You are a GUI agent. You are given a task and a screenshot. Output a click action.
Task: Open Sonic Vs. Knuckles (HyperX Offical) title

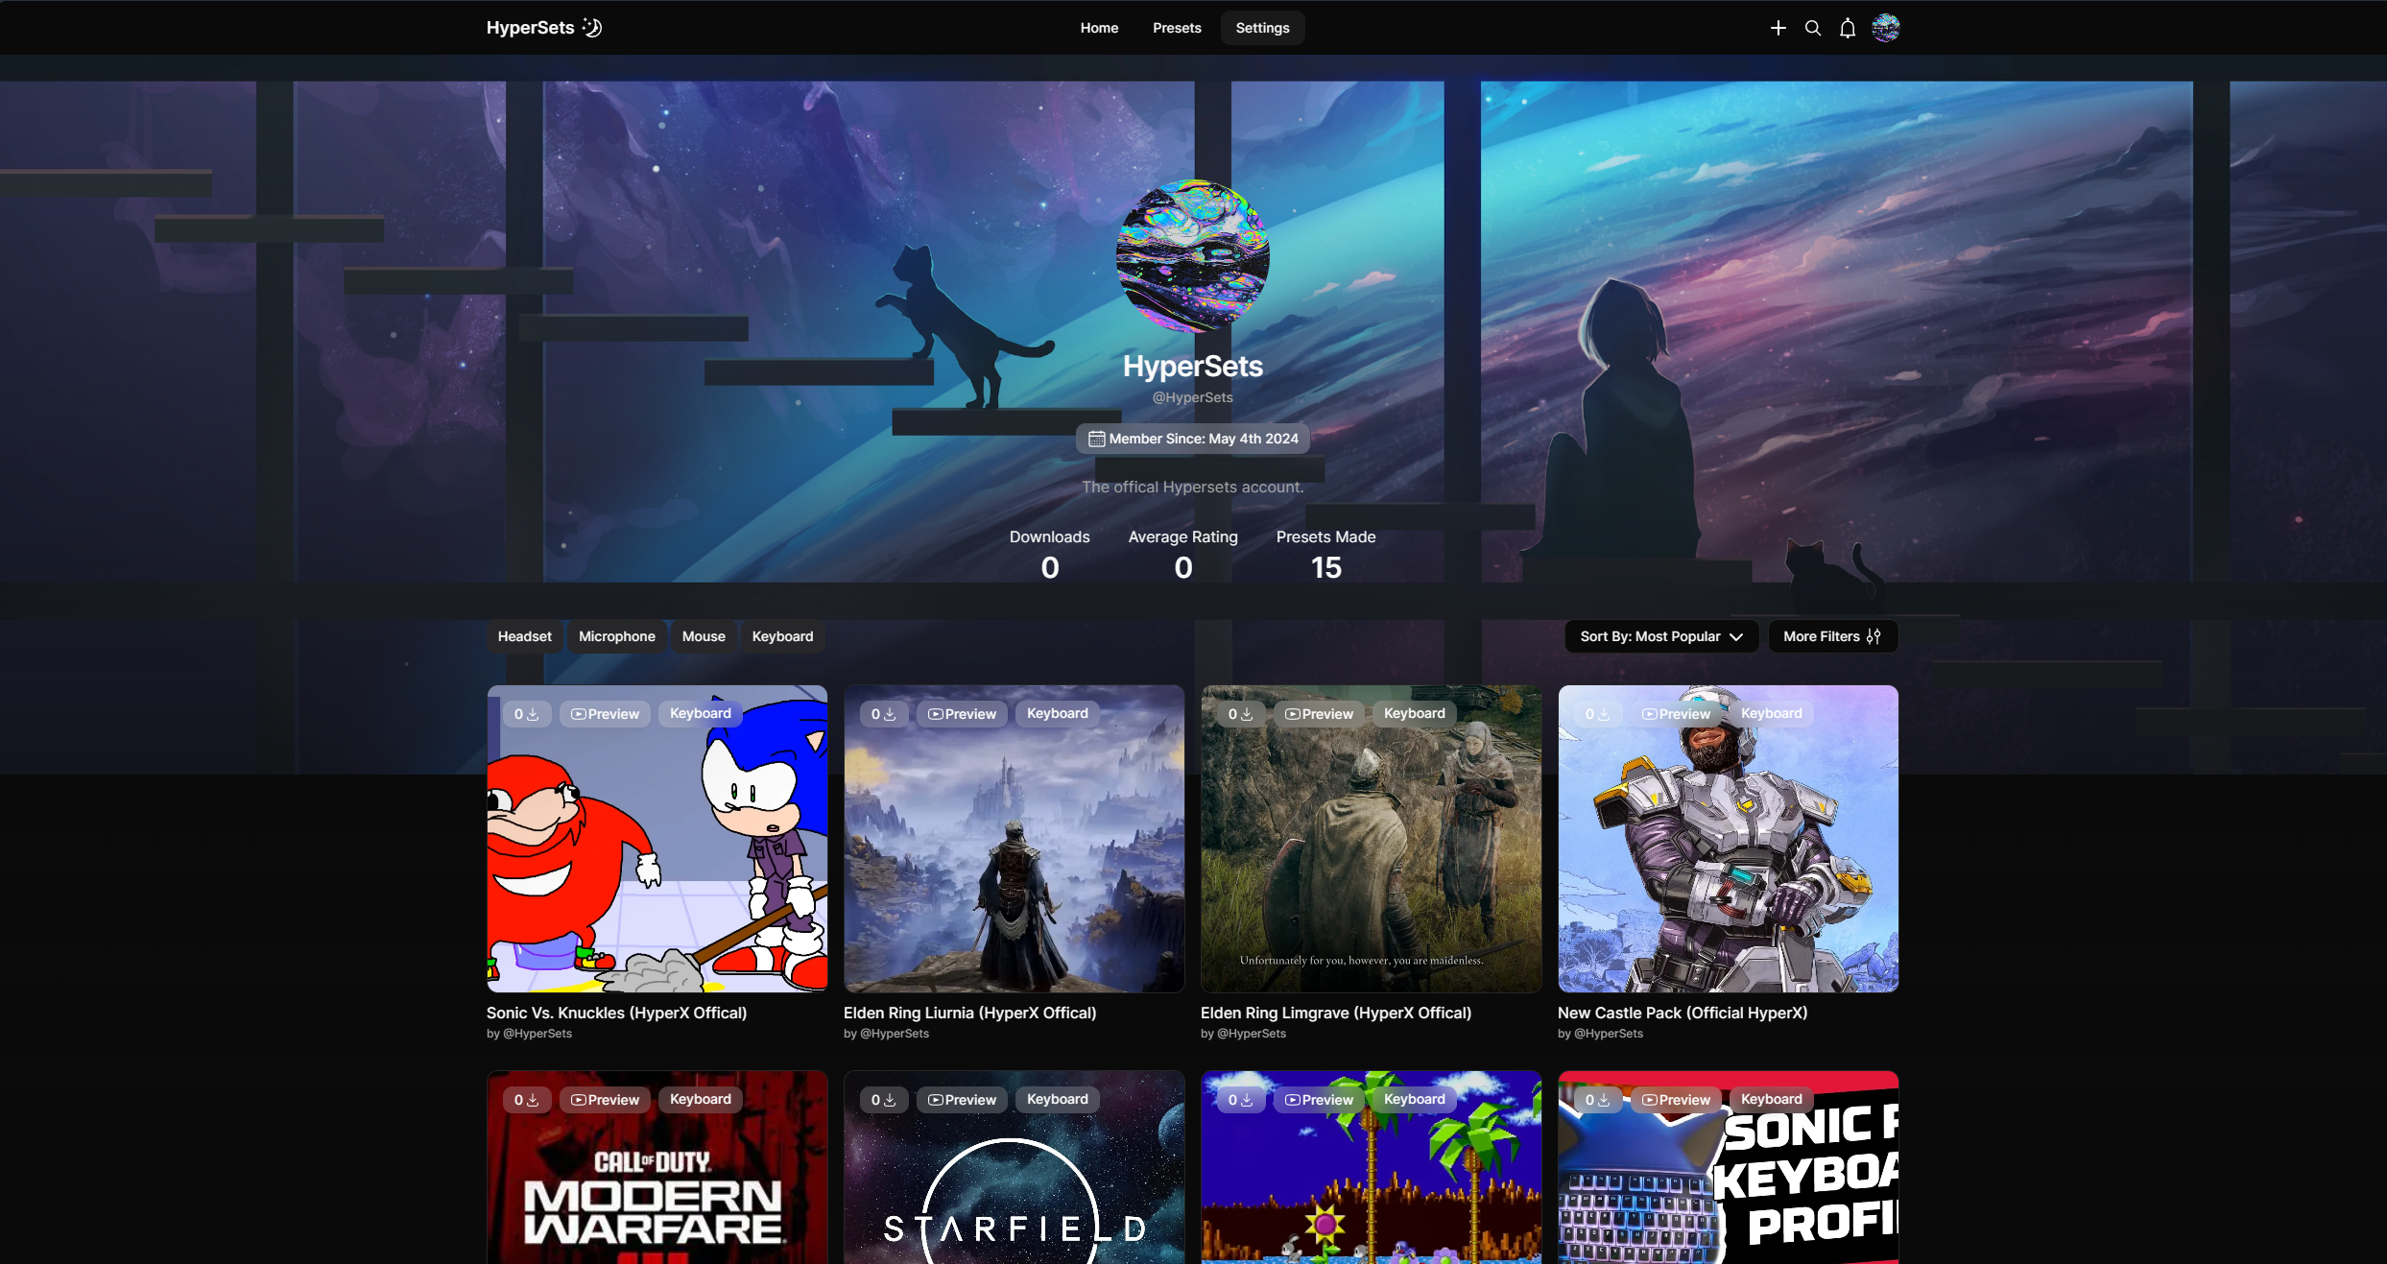pyautogui.click(x=616, y=1013)
